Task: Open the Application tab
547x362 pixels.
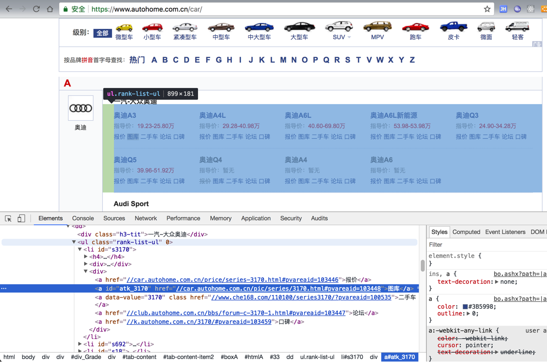Action: pos(256,218)
